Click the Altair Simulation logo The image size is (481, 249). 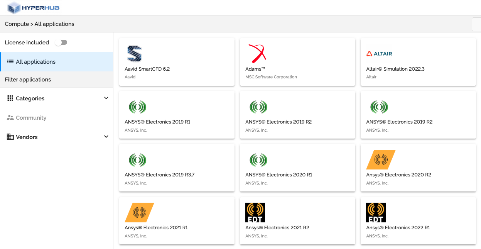(378, 54)
